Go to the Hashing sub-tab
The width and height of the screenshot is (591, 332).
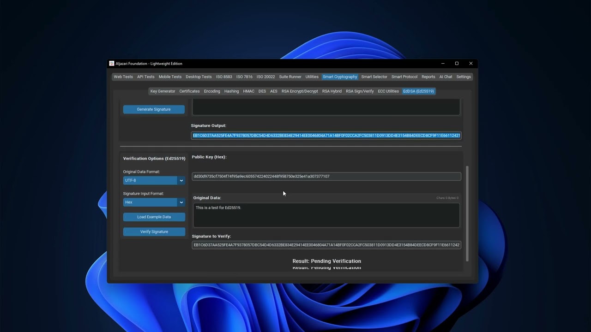tap(231, 91)
